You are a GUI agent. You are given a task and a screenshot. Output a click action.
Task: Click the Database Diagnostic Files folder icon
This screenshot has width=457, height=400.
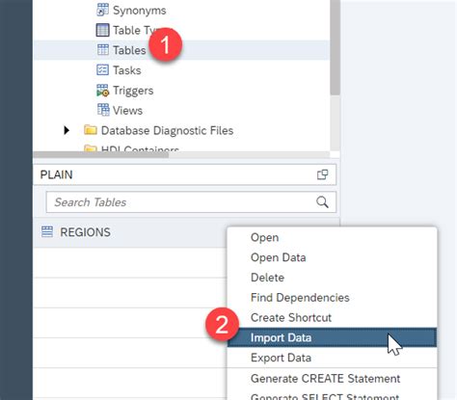(x=91, y=130)
